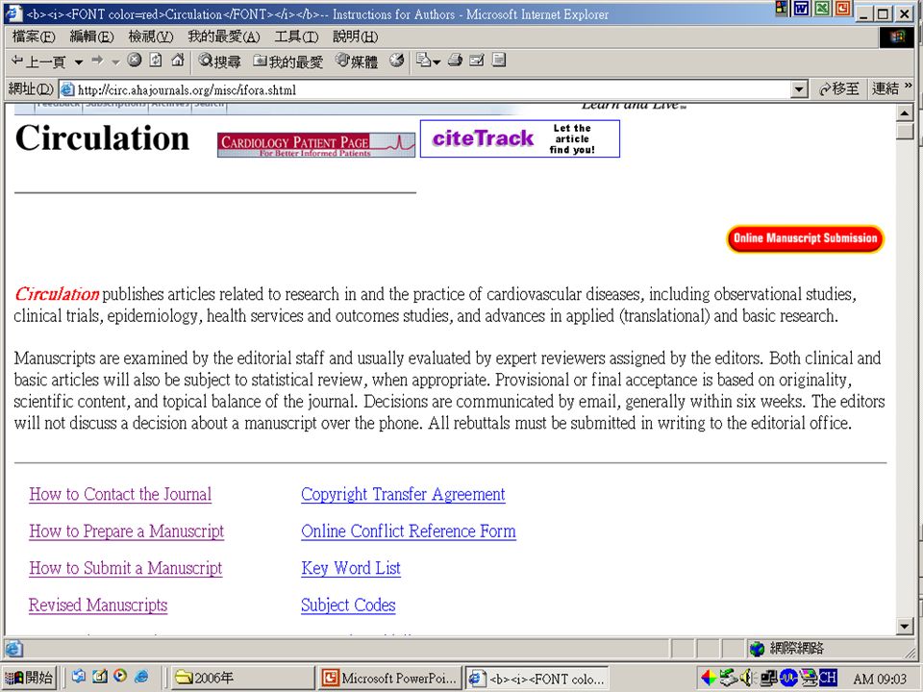Refresh the page with the refresh icon

click(156, 60)
